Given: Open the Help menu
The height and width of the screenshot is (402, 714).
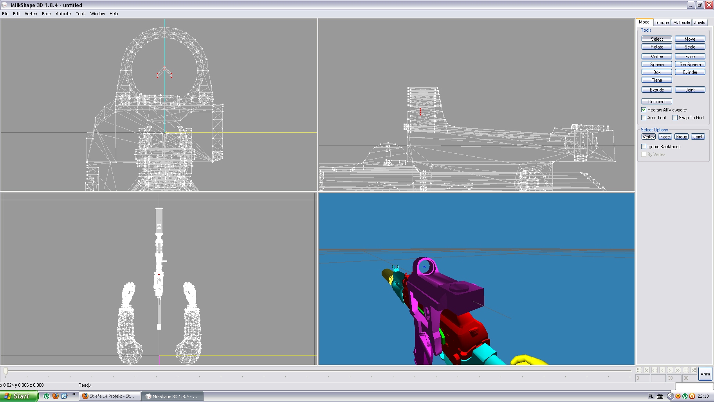Looking at the screenshot, I should click(x=114, y=14).
